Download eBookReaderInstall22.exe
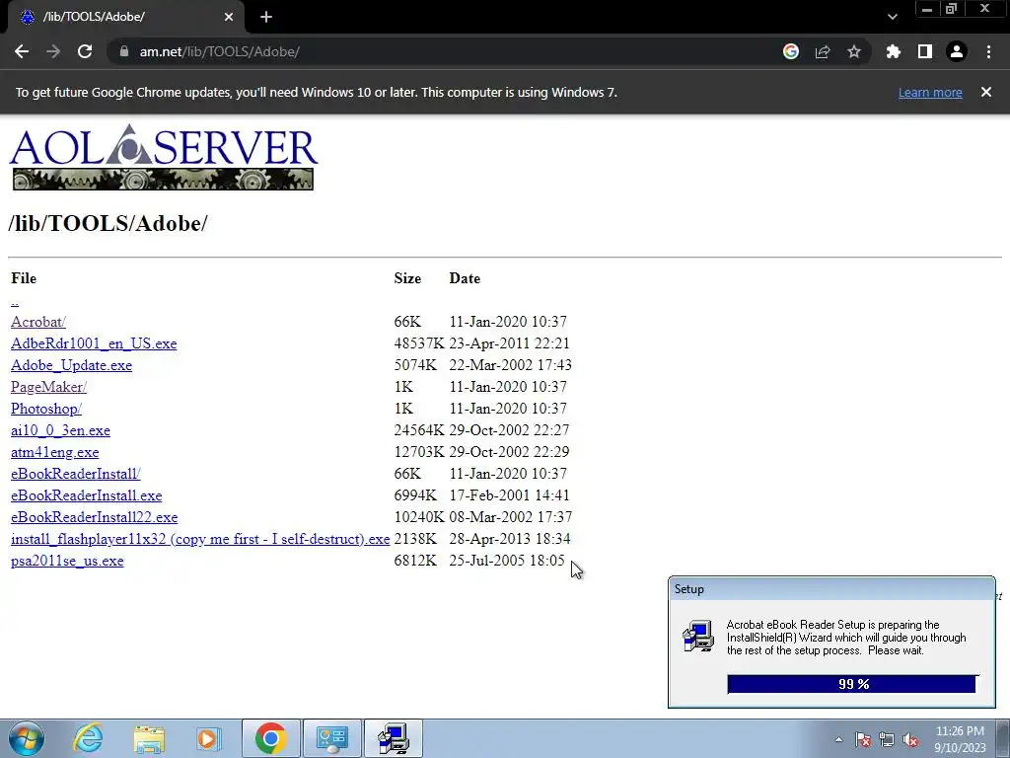This screenshot has width=1010, height=758. [94, 517]
